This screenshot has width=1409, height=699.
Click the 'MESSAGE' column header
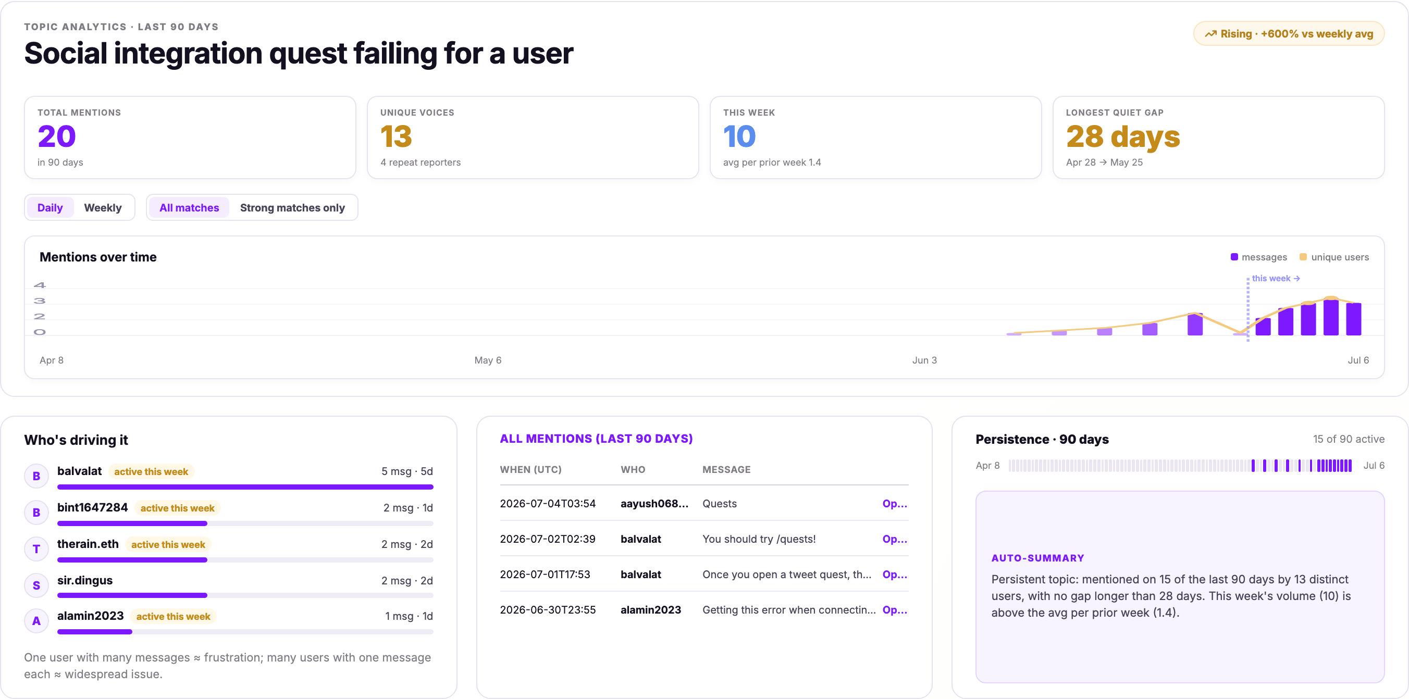pos(726,470)
